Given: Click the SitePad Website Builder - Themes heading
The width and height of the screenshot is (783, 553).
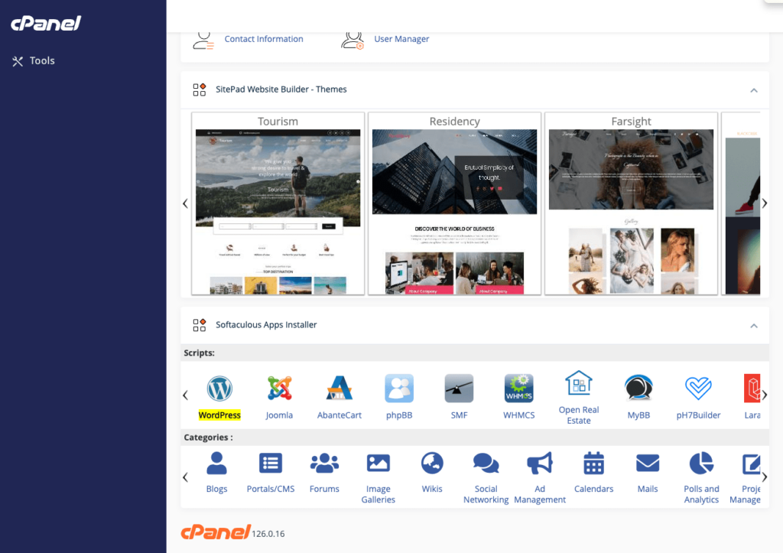Looking at the screenshot, I should coord(281,89).
